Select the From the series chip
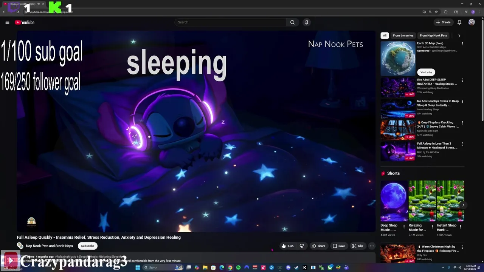This screenshot has width=484, height=272. pyautogui.click(x=403, y=36)
